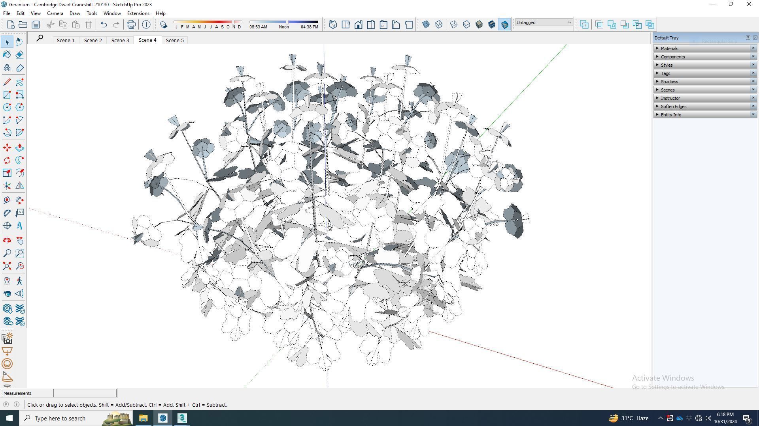Expand the Entity Info panel
Viewport: 759px width, 426px height.
coord(671,115)
